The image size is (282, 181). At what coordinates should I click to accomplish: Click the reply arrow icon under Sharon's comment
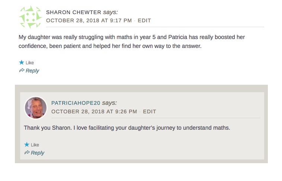[22, 71]
